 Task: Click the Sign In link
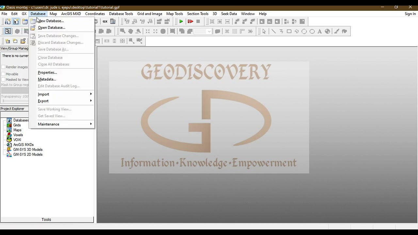[x=410, y=14]
